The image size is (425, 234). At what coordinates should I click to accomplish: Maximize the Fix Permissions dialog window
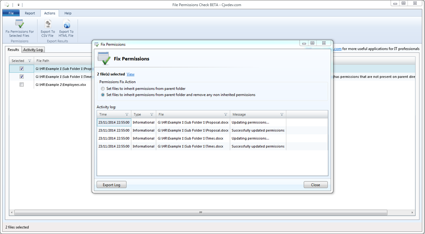pyautogui.click(x=313, y=43)
